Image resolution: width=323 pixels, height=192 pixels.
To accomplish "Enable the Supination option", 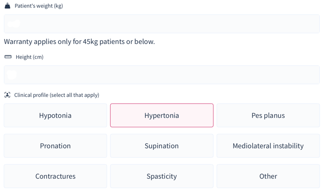I will 161,146.
